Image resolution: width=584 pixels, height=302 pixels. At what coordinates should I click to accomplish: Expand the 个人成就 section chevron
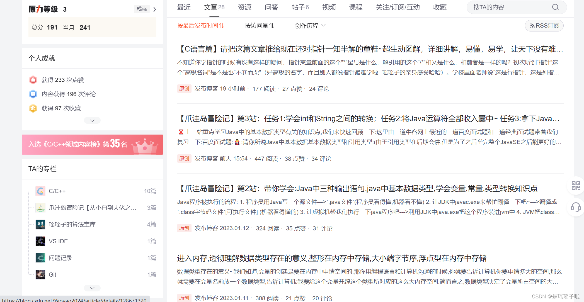(92, 121)
